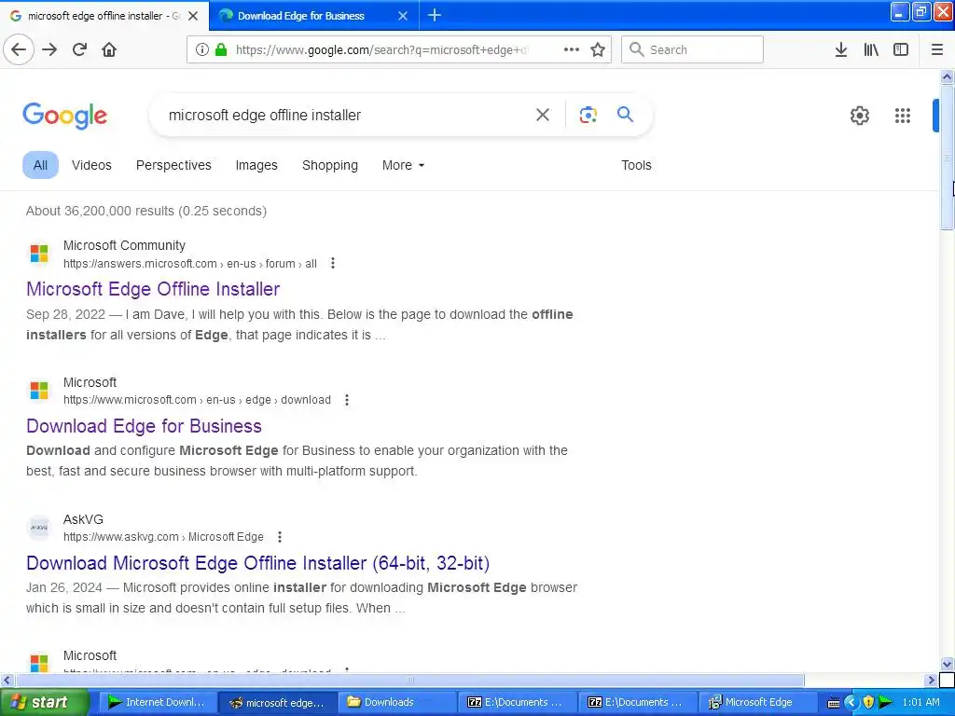
Task: Clear the Google search query
Action: [543, 115]
